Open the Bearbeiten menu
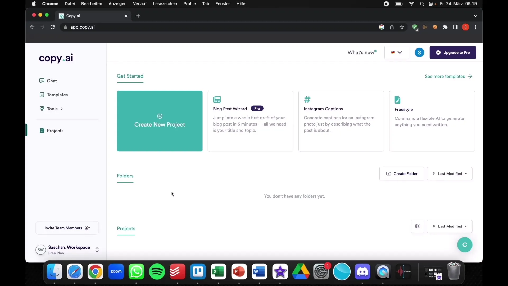 (92, 4)
